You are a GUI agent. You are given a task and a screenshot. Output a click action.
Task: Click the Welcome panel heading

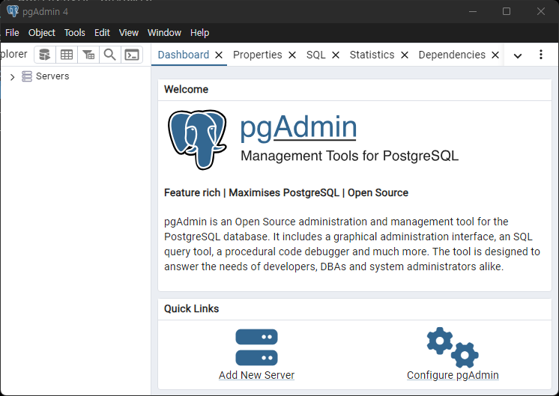186,89
